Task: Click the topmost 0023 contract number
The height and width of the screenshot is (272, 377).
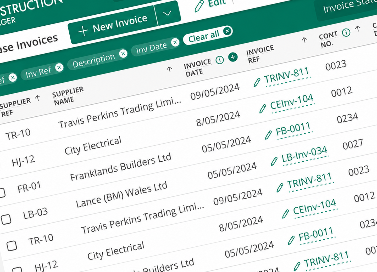Action: pyautogui.click(x=336, y=65)
